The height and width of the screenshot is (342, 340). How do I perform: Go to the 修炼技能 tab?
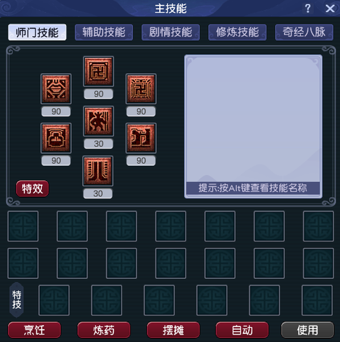(237, 32)
